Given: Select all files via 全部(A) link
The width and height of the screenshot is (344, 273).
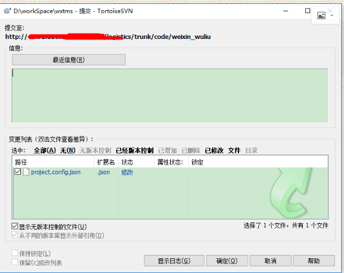Looking at the screenshot, I should click(45, 151).
